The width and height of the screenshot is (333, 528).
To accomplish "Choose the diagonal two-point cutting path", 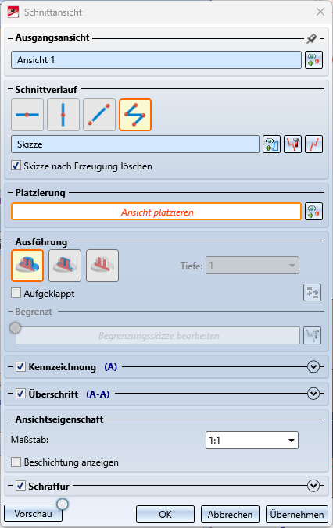I will 99,115.
